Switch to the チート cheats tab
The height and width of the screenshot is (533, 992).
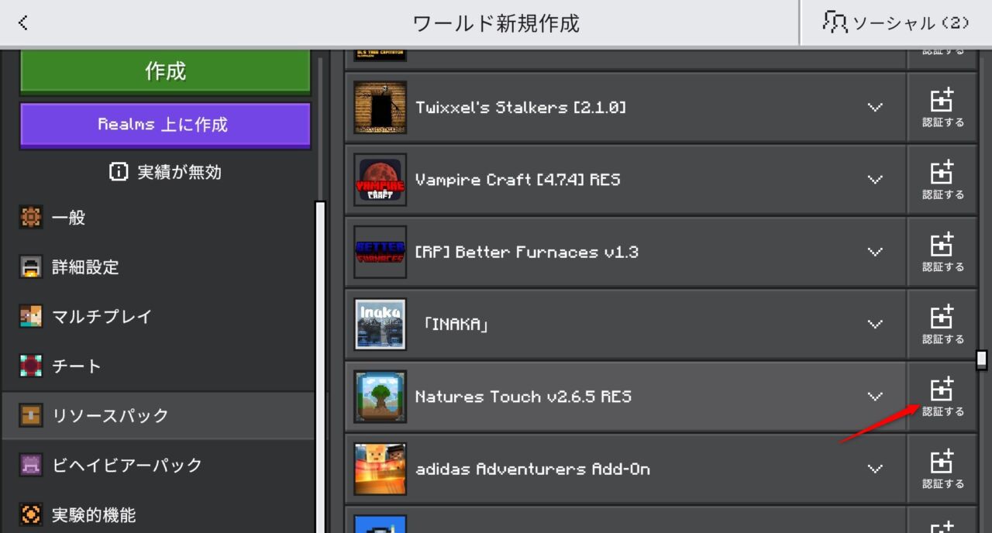pyautogui.click(x=158, y=366)
